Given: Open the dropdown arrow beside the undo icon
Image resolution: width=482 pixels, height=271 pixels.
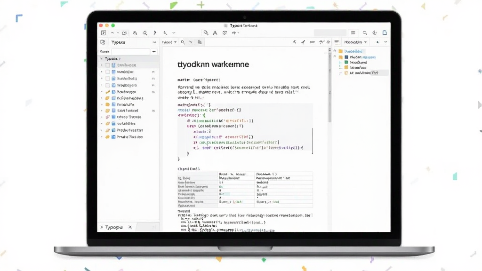Looking at the screenshot, I should click(118, 33).
